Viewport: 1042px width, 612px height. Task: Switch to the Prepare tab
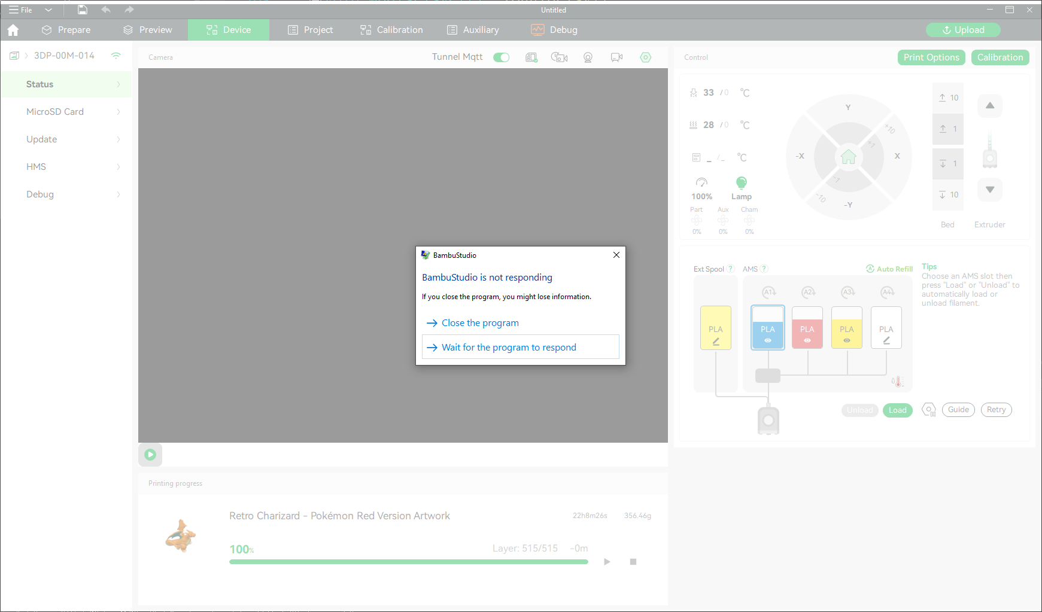(66, 30)
